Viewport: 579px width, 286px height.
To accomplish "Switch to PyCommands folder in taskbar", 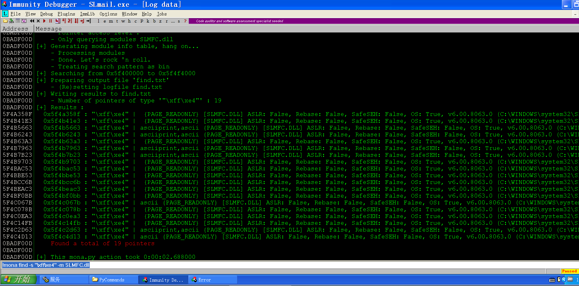I will click(x=114, y=280).
